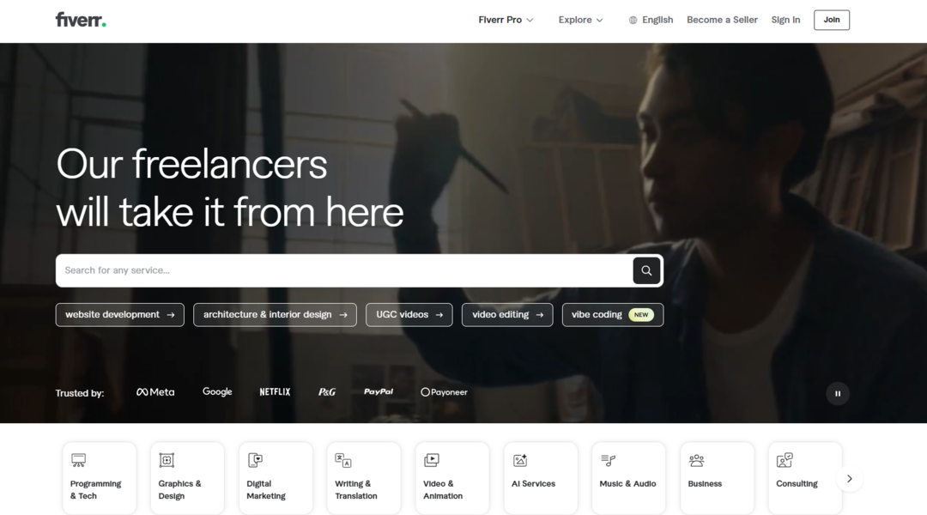Click Sign in link

pyautogui.click(x=785, y=20)
